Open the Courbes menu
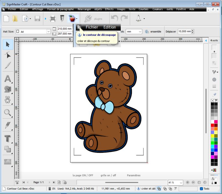This screenshot has height=194, width=222. pyautogui.click(x=143, y=9)
